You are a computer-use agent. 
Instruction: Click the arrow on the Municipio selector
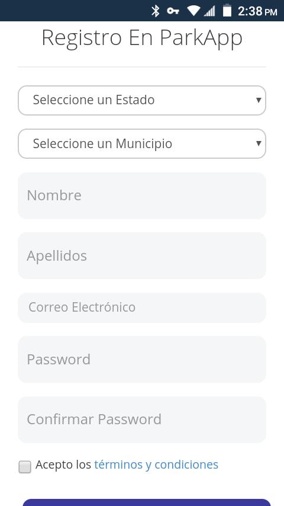[x=258, y=143]
